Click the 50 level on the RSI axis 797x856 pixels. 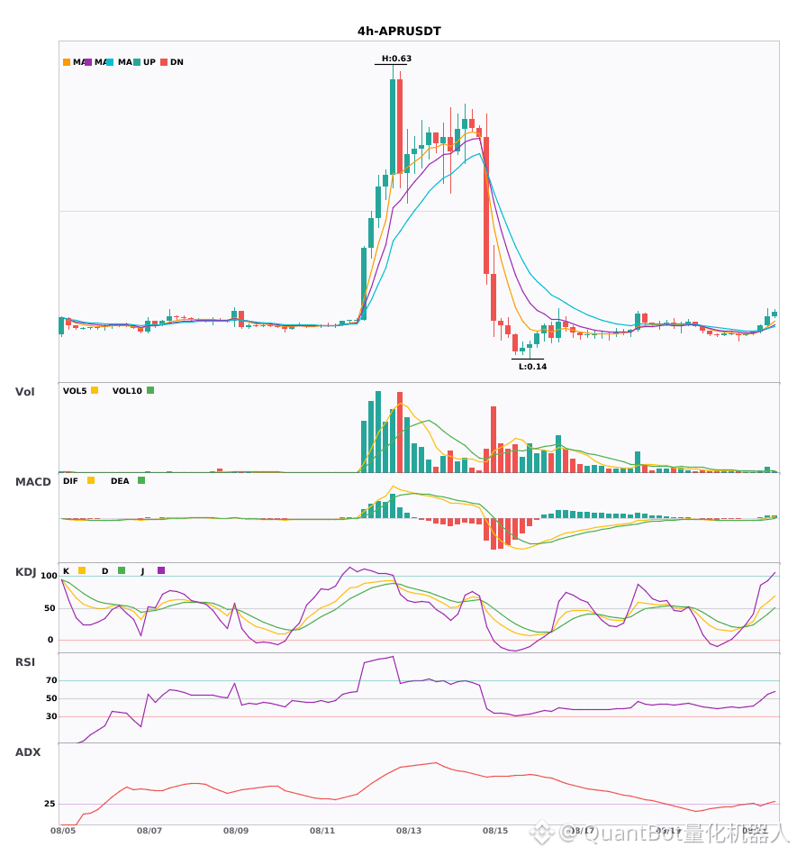point(51,698)
